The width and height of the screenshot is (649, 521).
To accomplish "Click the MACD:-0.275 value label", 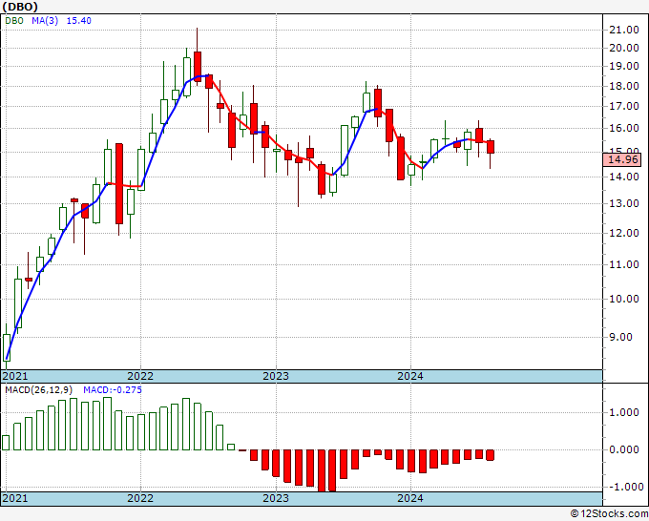I will click(113, 390).
